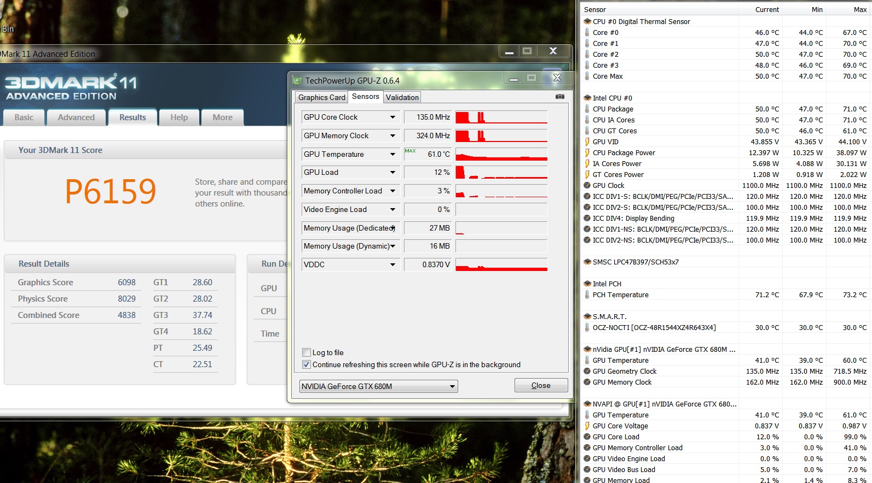Open the GPU Core Clock sensor dropdown
Image resolution: width=872 pixels, height=483 pixels.
click(x=392, y=117)
